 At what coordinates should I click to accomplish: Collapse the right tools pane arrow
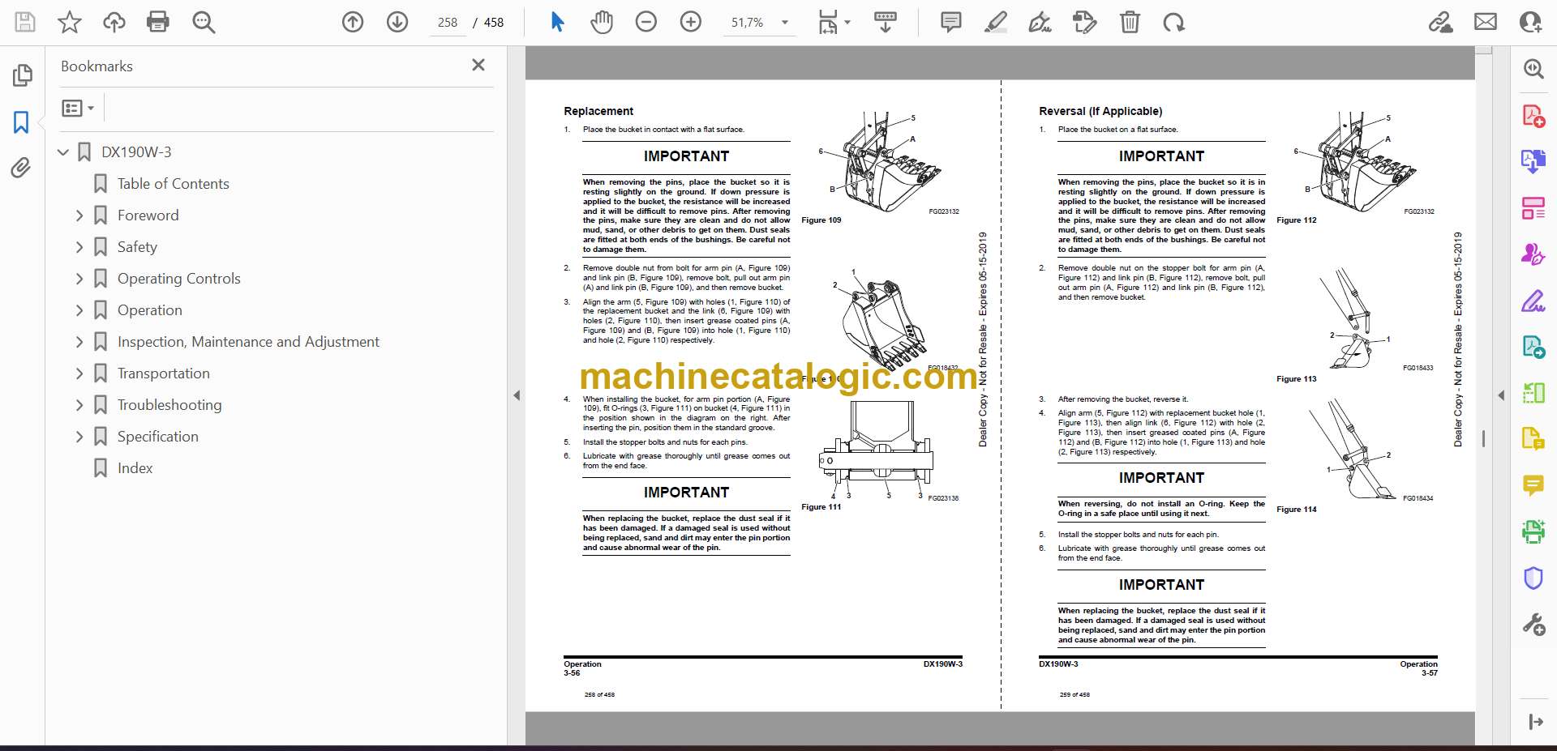pyautogui.click(x=1501, y=395)
